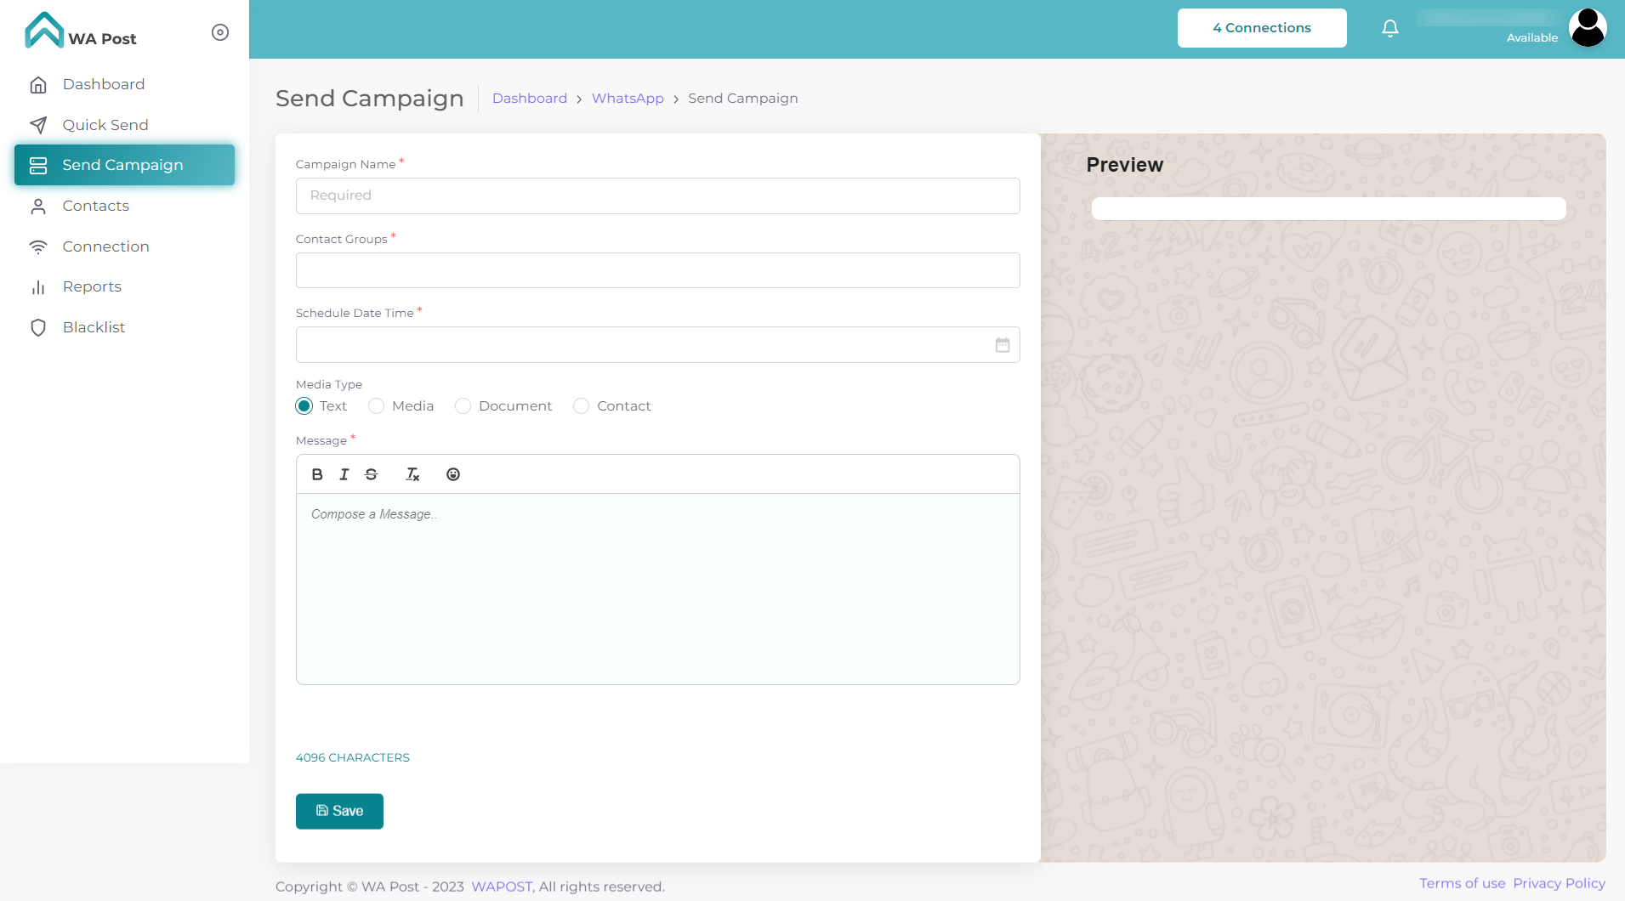Go to Quick Send in sidebar
This screenshot has width=1625, height=901.
(105, 125)
